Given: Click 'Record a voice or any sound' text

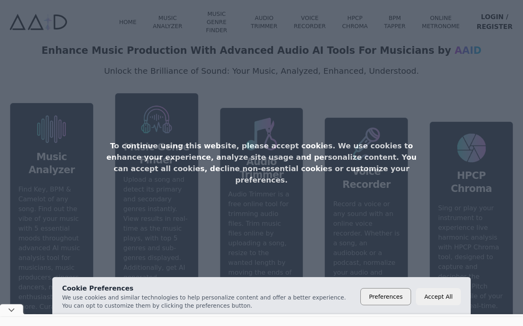Looking at the screenshot, I should click(367, 238).
